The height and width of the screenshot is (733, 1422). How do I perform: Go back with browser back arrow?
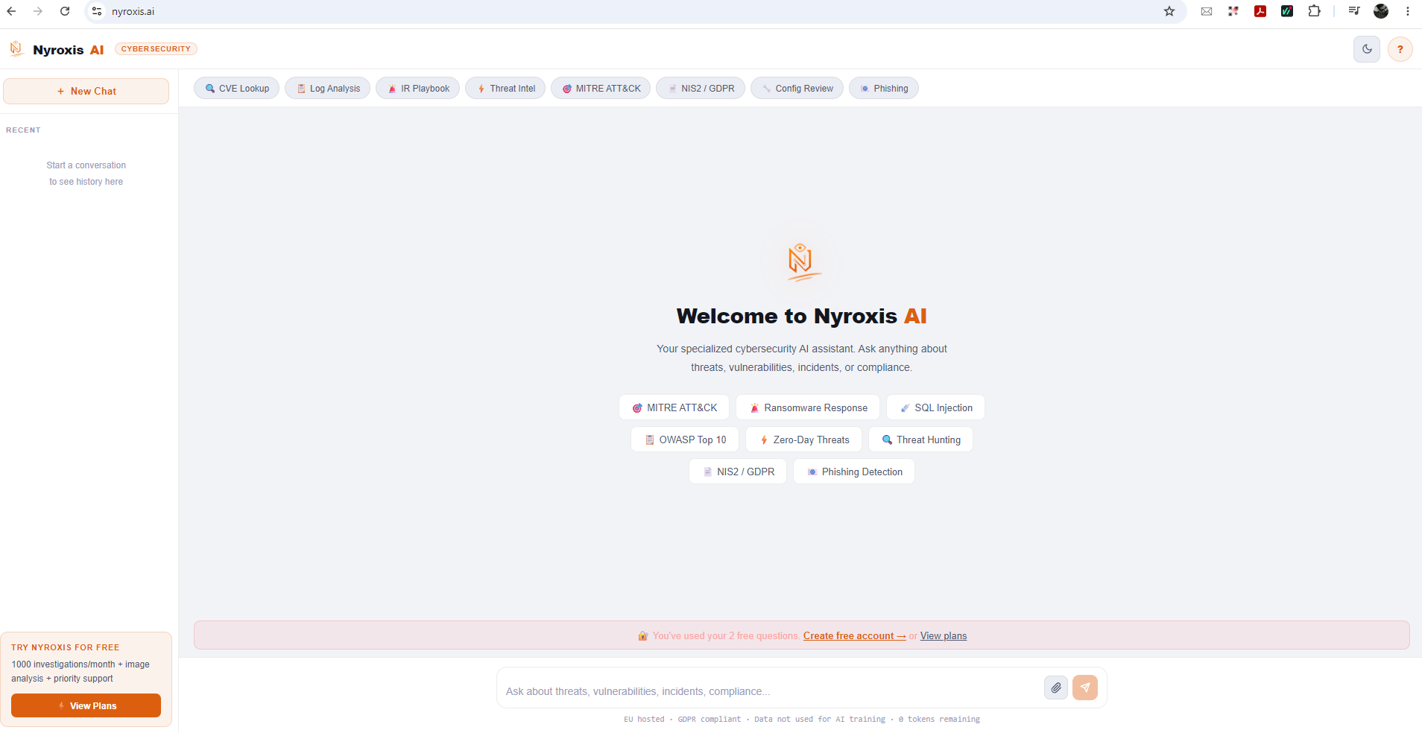pos(11,11)
